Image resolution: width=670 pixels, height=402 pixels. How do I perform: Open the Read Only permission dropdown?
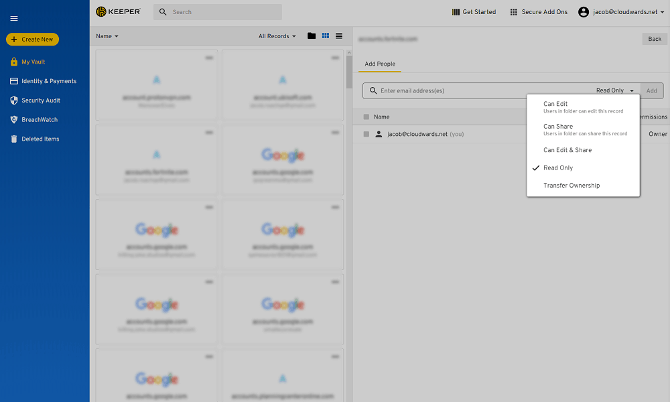click(x=615, y=90)
